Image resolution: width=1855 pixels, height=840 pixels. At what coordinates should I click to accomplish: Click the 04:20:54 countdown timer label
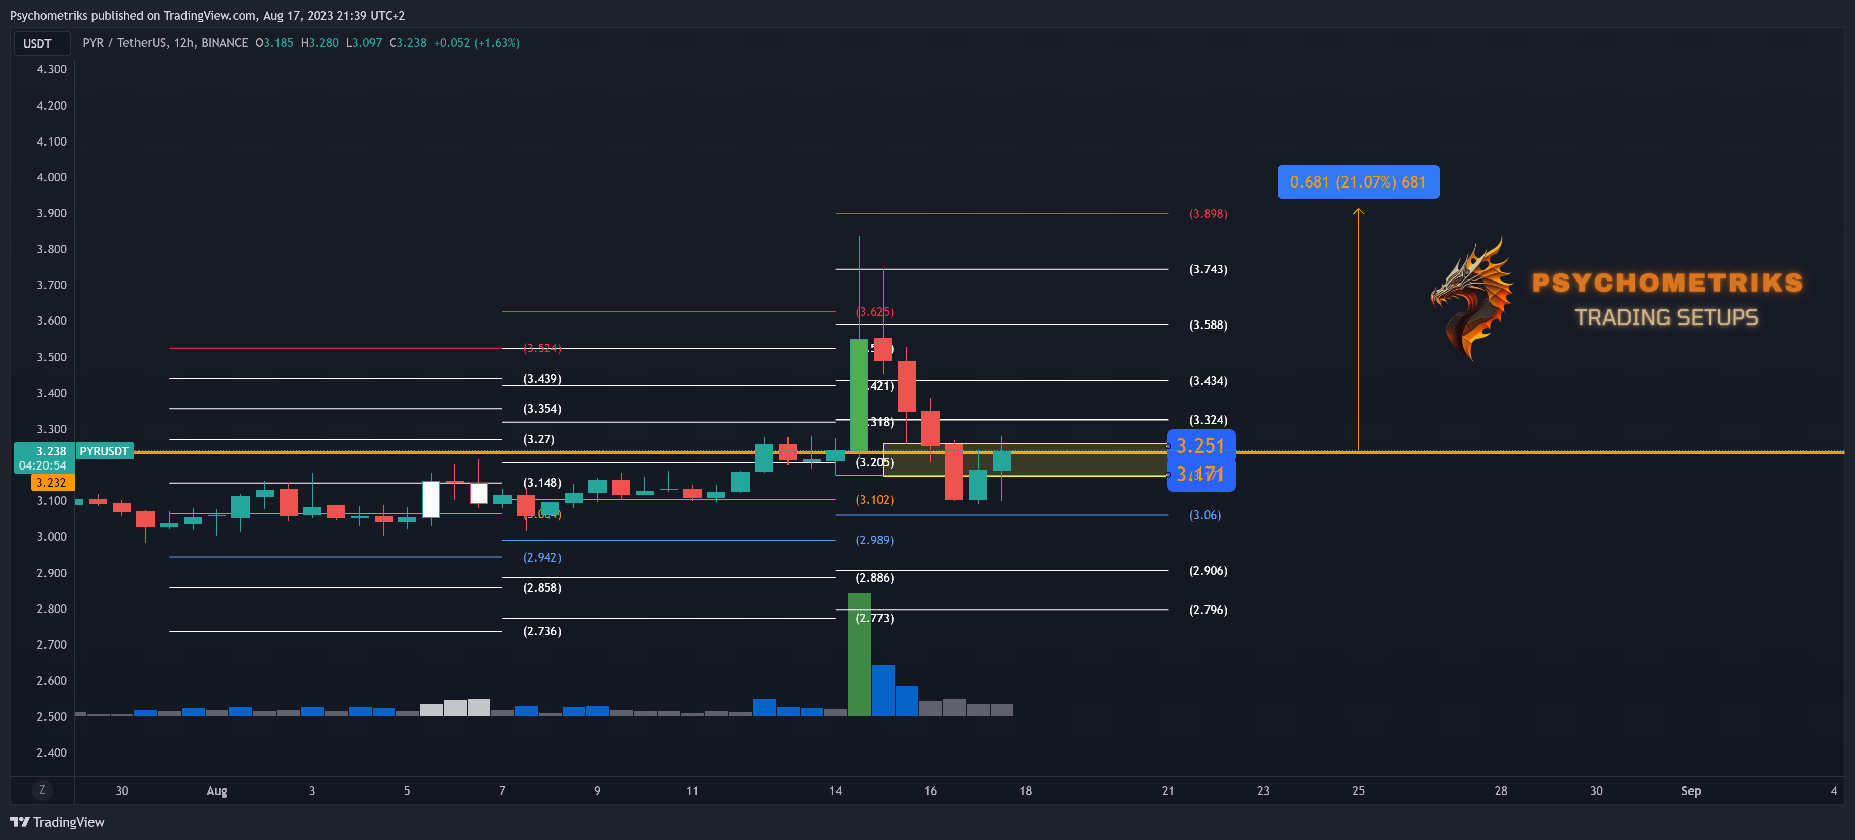pos(43,465)
